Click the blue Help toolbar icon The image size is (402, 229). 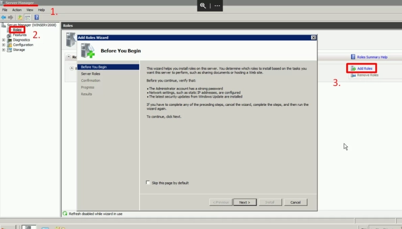pos(37,17)
